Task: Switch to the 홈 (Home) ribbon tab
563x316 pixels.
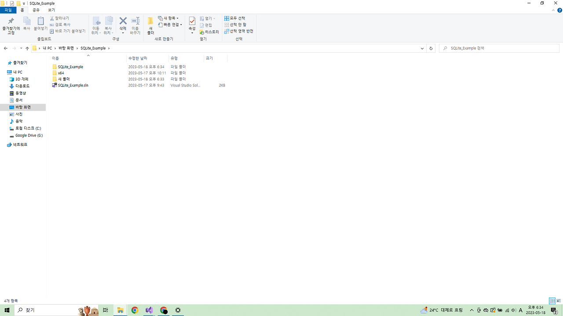Action: coord(22,10)
